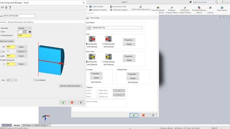230x129 pixels.
Task: Click the Right Spindle stock icon
Action: click(x=109, y=39)
